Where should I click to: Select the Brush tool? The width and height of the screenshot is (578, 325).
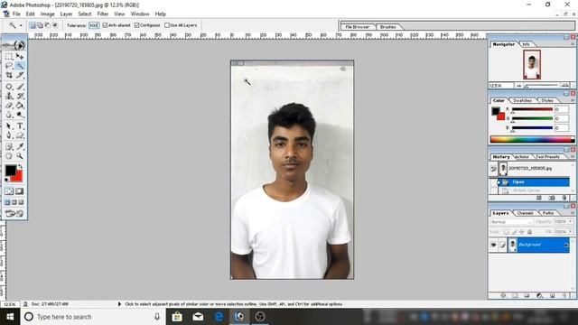pos(20,87)
